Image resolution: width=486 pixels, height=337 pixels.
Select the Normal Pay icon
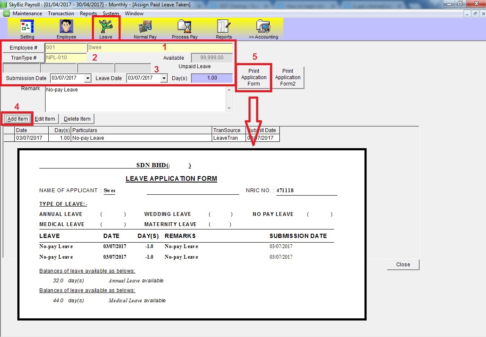point(145,28)
